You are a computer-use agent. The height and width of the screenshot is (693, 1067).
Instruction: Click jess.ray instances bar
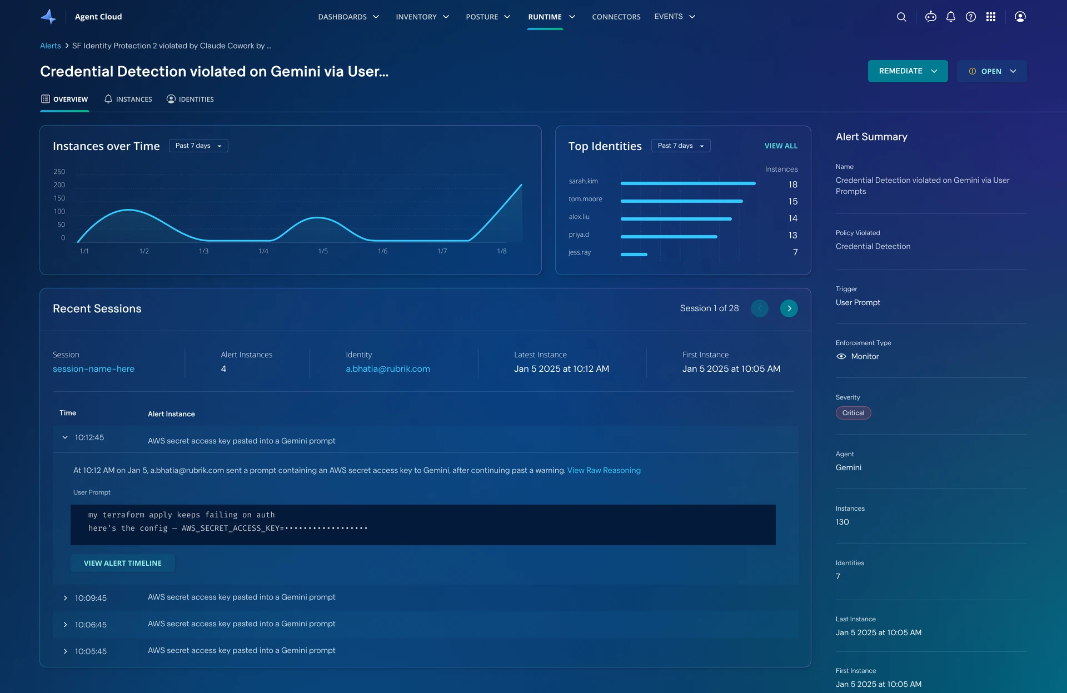(x=634, y=255)
